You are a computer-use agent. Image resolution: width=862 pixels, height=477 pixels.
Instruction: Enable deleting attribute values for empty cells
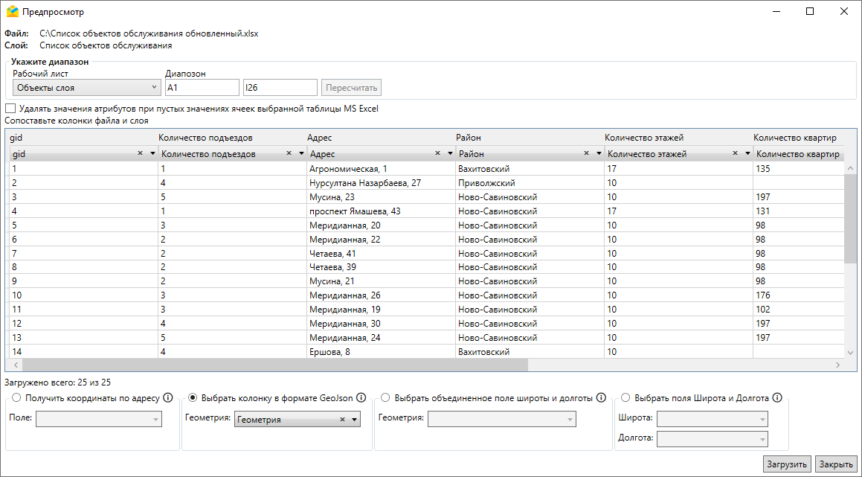tap(10, 109)
